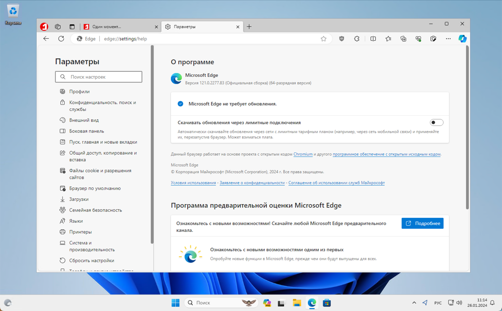Toggle updates over metered connections
Viewport: 502px width, 311px height.
point(436,122)
